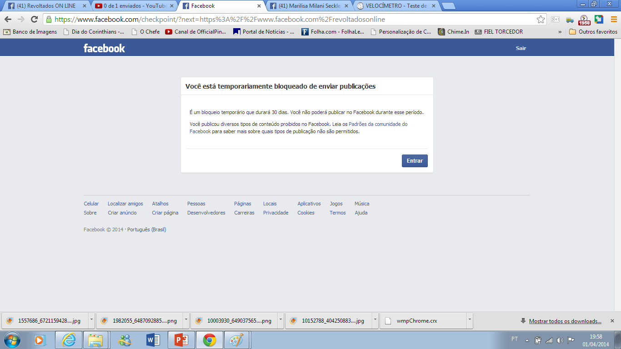Open Personalização de C... bookmark
The image size is (621, 349).
pyautogui.click(x=401, y=32)
